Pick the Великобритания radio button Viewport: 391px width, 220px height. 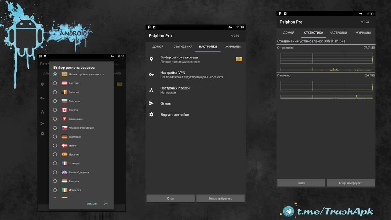click(55, 172)
